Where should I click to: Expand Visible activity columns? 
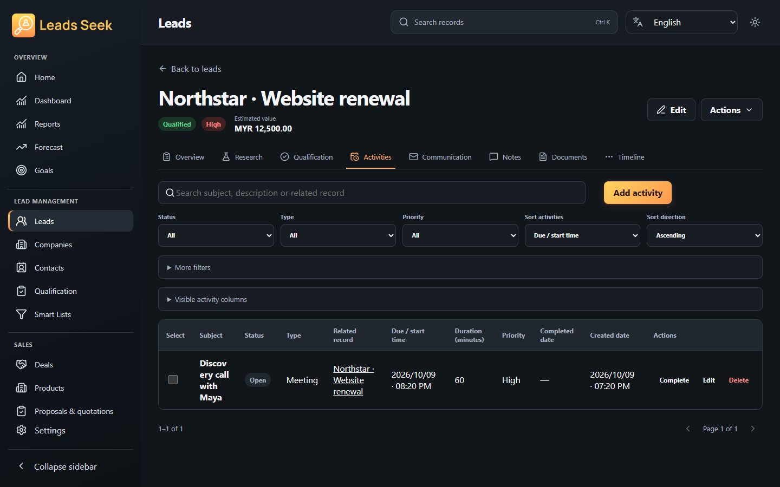[x=460, y=299]
